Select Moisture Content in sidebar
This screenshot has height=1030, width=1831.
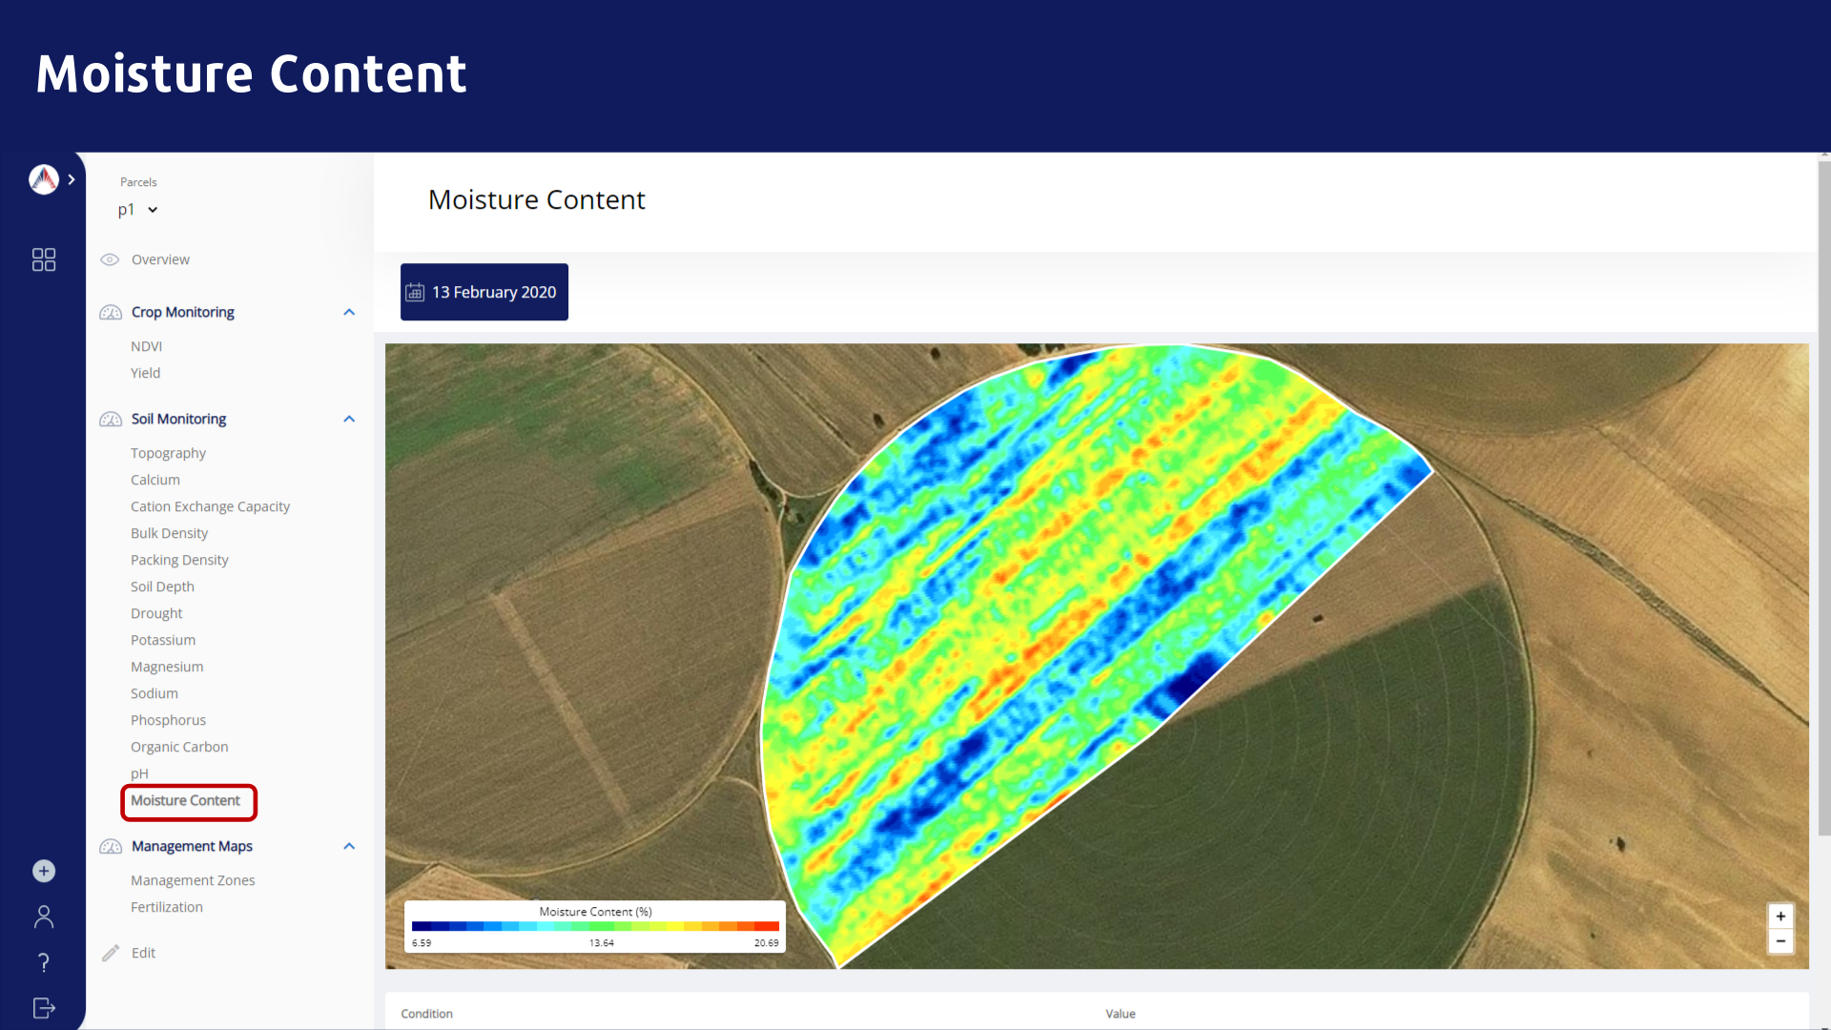[185, 801]
